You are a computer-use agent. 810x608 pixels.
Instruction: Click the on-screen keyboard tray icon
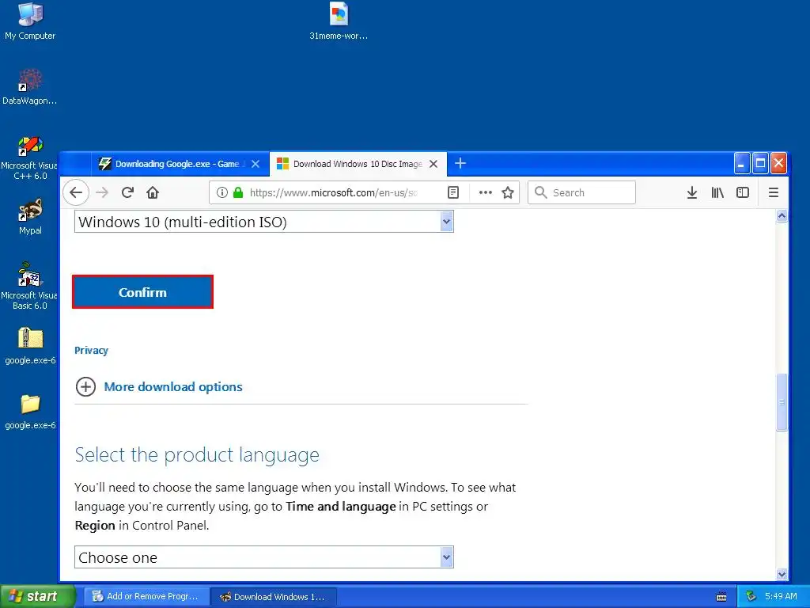click(x=721, y=597)
